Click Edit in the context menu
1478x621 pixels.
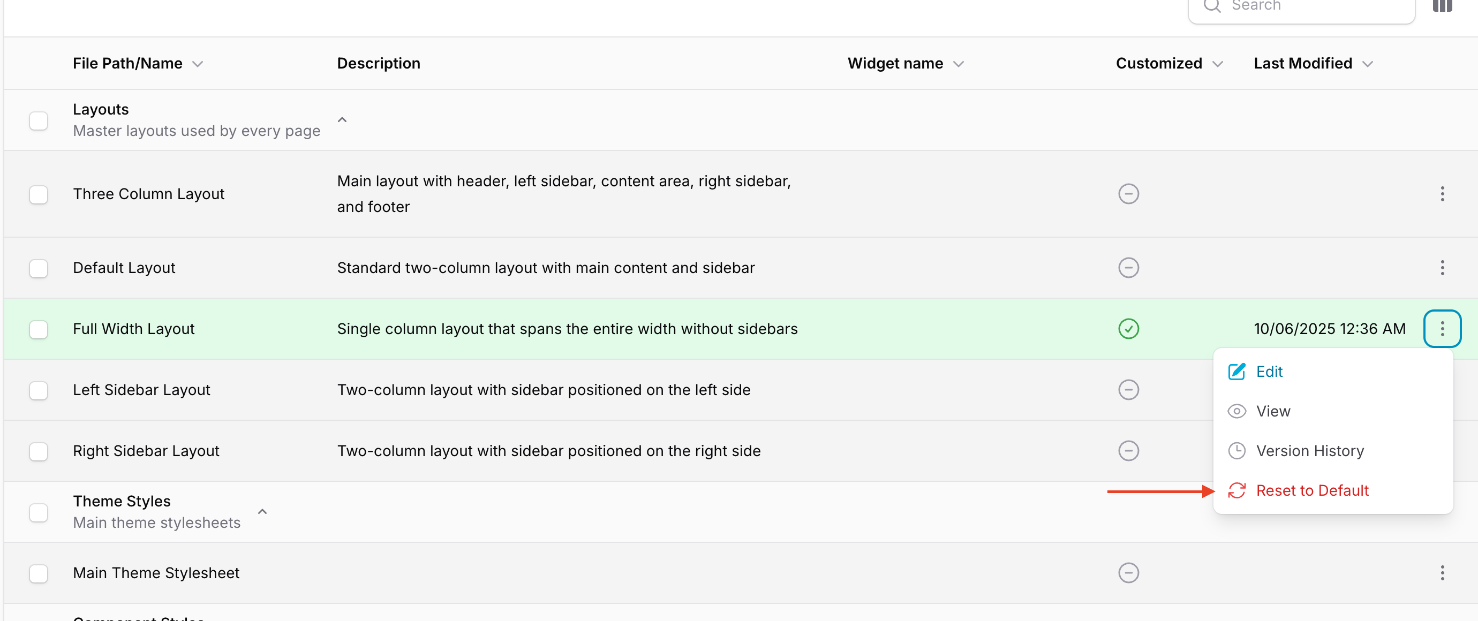pos(1270,372)
